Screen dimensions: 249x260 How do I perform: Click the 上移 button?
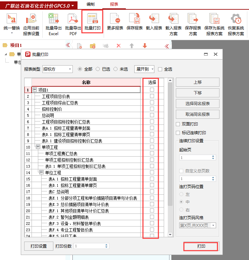[197, 82]
